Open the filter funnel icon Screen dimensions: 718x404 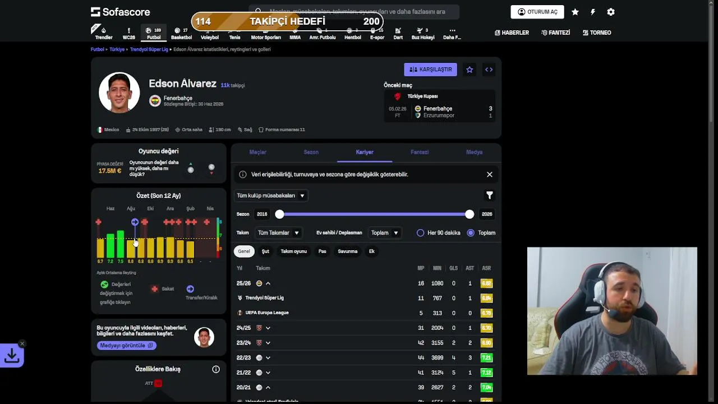tap(489, 195)
